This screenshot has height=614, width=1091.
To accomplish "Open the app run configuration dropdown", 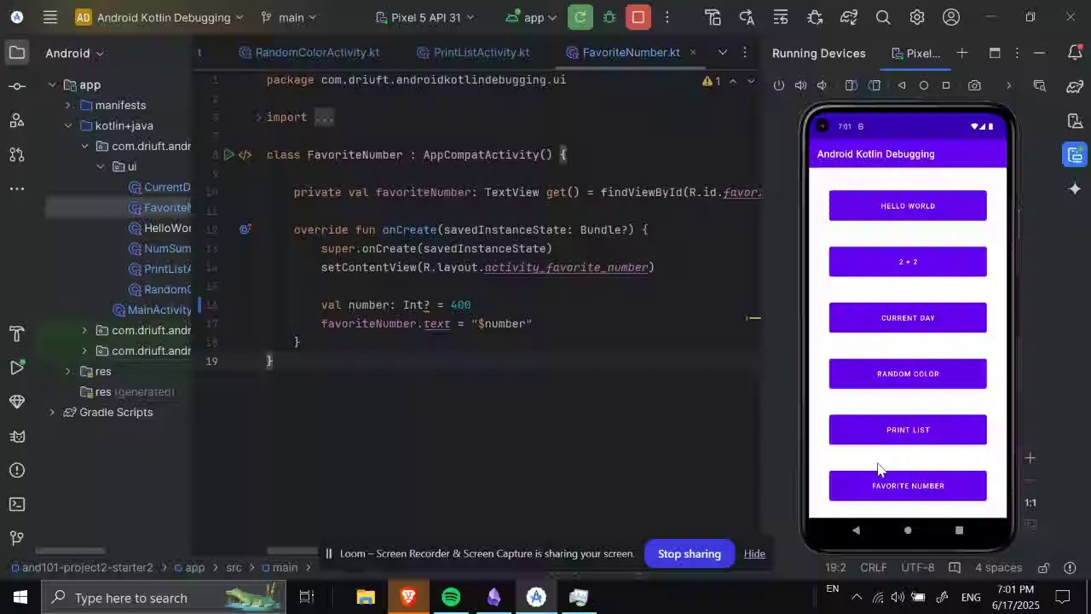I will (x=531, y=17).
